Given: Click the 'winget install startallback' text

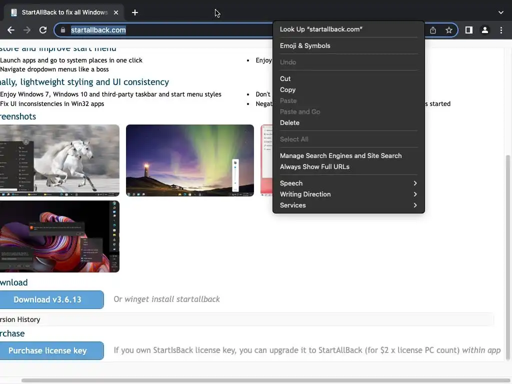Looking at the screenshot, I should coord(172,299).
